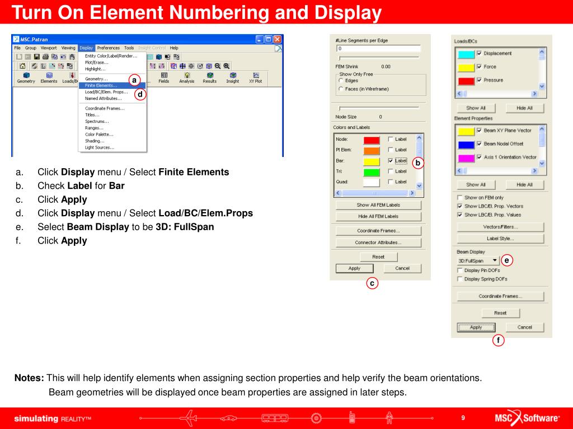Open the Preferences menu

tap(108, 48)
